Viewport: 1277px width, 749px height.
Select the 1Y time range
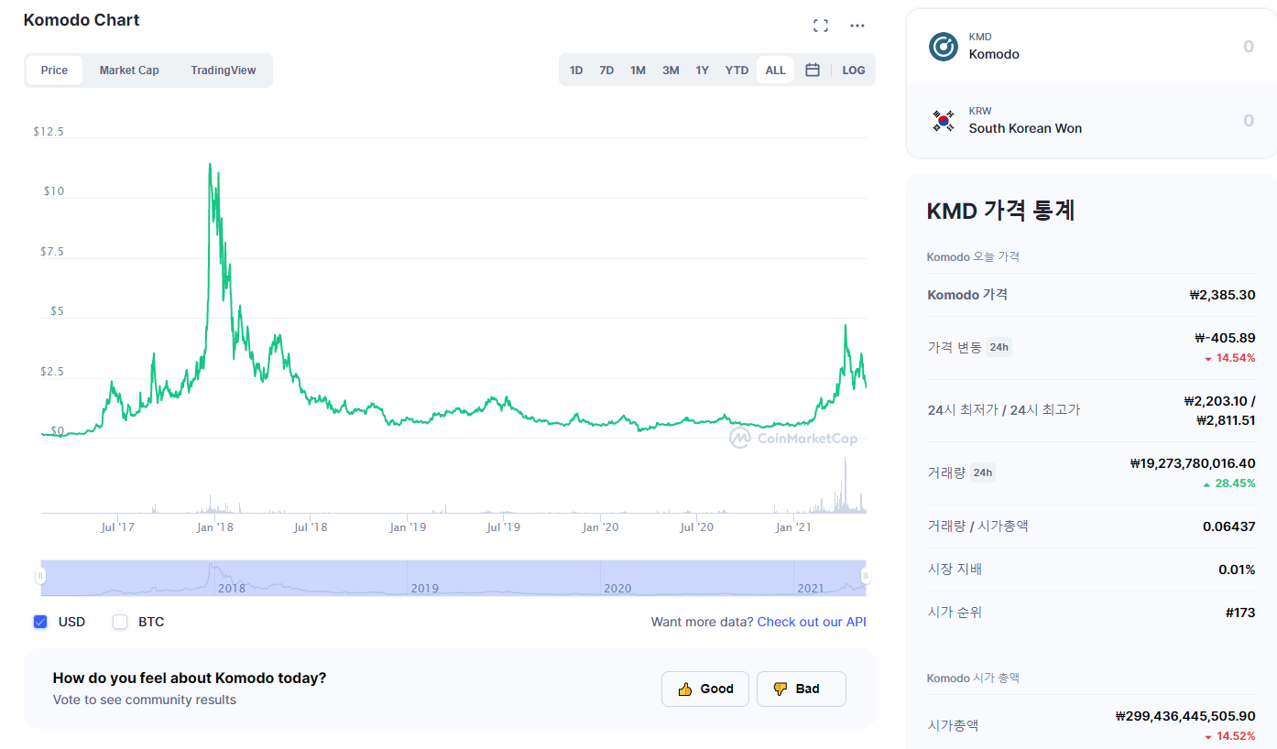[x=702, y=71]
